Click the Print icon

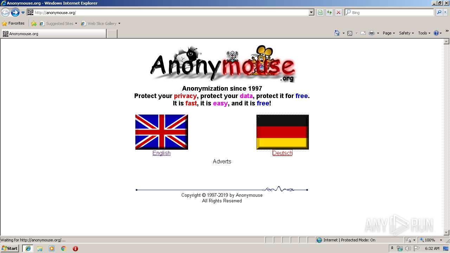(x=372, y=33)
